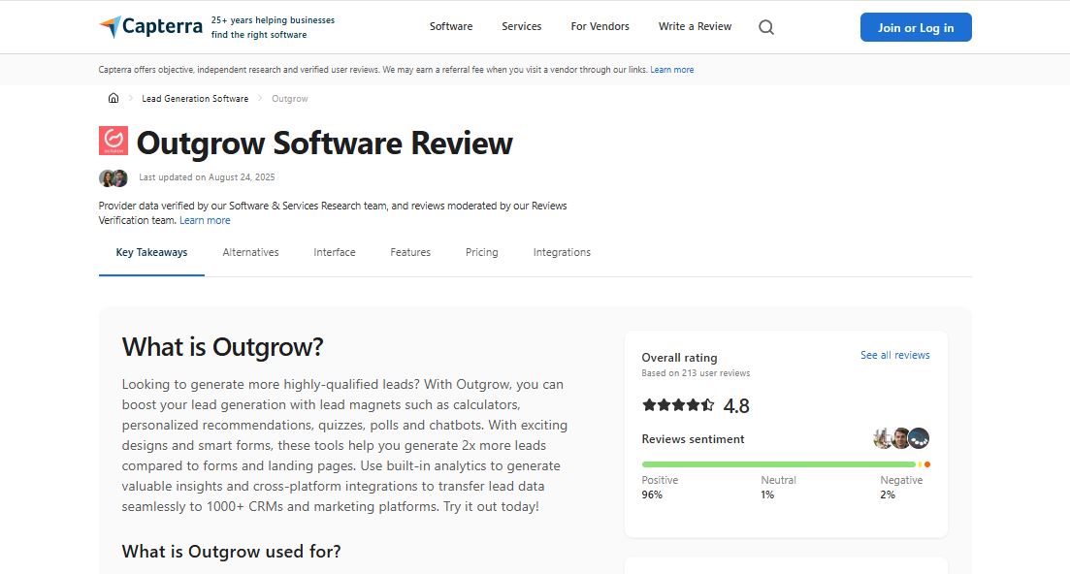Open Learn more in referral disclosure banner
Viewport: 1070px width, 574px height.
(x=671, y=70)
